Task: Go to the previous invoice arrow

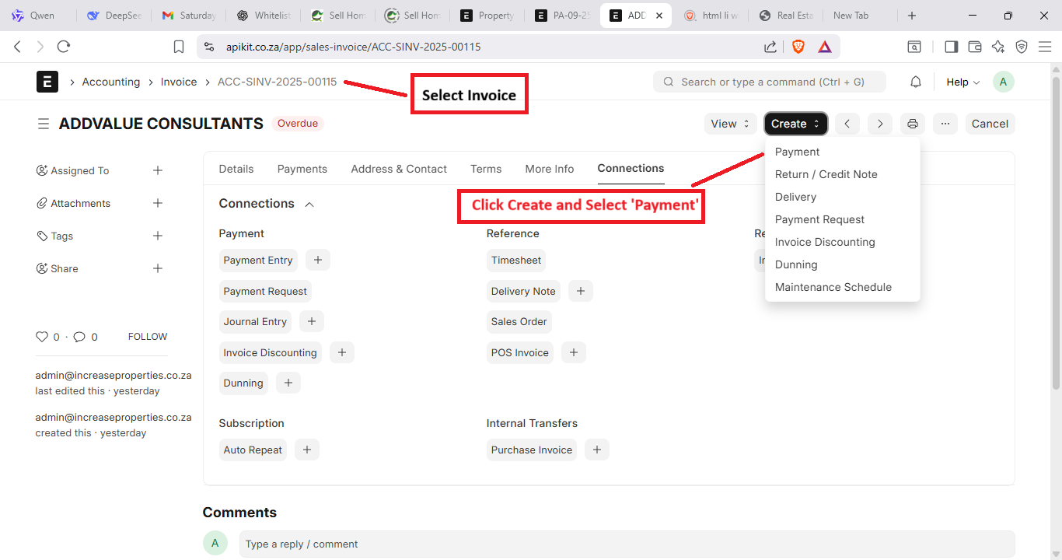Action: point(847,124)
